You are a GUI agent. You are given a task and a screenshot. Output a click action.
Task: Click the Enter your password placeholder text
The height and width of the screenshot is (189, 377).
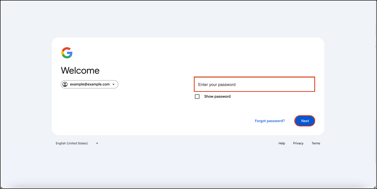(217, 85)
